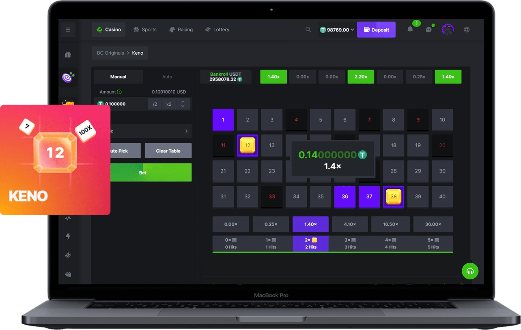This screenshot has height=330, width=521.
Task: Click the bet amount stepper arrows
Action: (x=183, y=104)
